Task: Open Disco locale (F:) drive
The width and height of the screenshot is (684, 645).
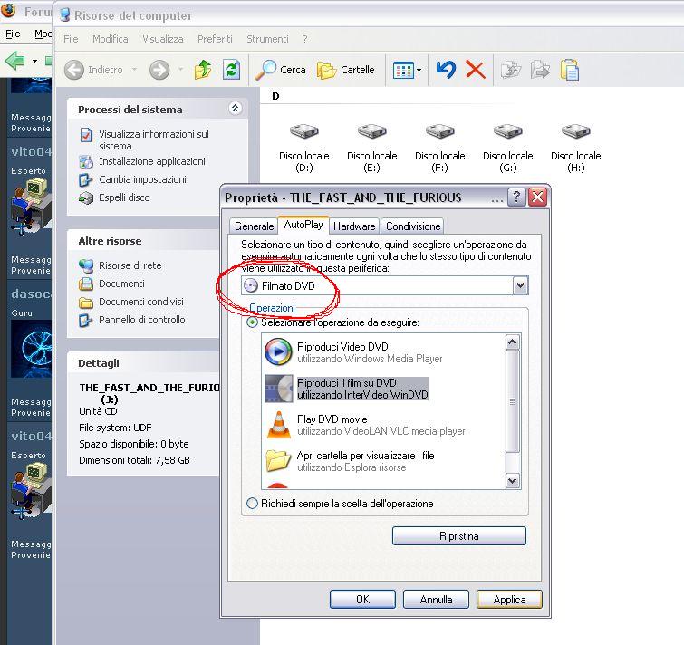Action: pyautogui.click(x=439, y=149)
